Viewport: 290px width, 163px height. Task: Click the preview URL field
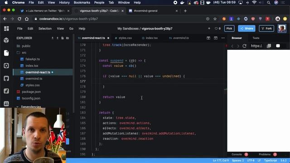256,46
